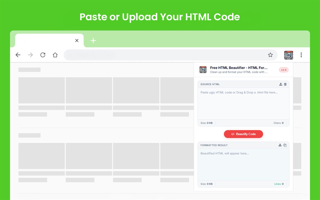The image size is (320, 200).
Task: Click the Free HTML Beautifier title
Action: point(239,68)
